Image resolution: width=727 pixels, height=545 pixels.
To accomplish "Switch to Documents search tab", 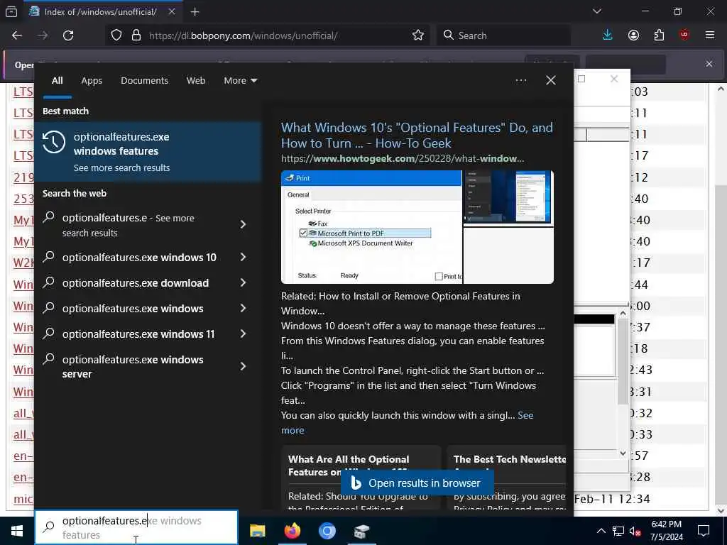I will [144, 81].
